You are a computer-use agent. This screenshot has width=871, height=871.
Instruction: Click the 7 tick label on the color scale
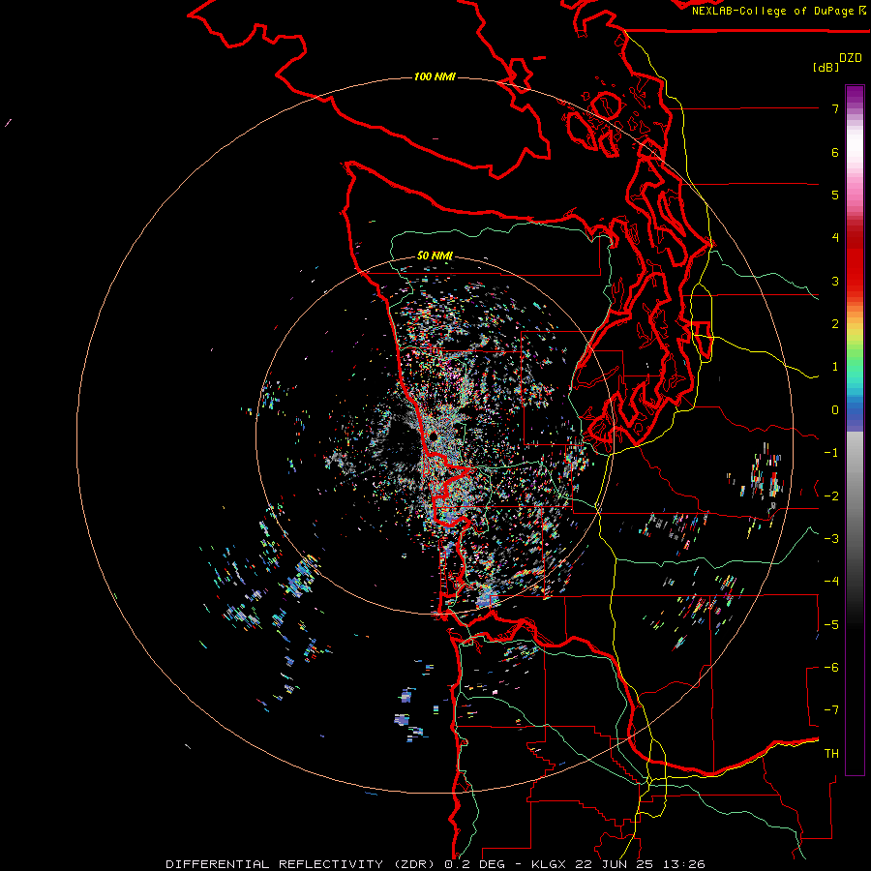click(835, 108)
